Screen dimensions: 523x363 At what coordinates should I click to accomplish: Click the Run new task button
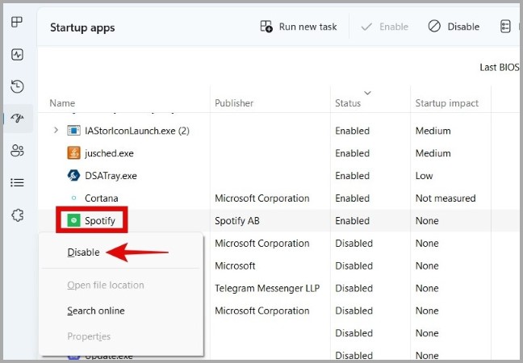point(299,27)
